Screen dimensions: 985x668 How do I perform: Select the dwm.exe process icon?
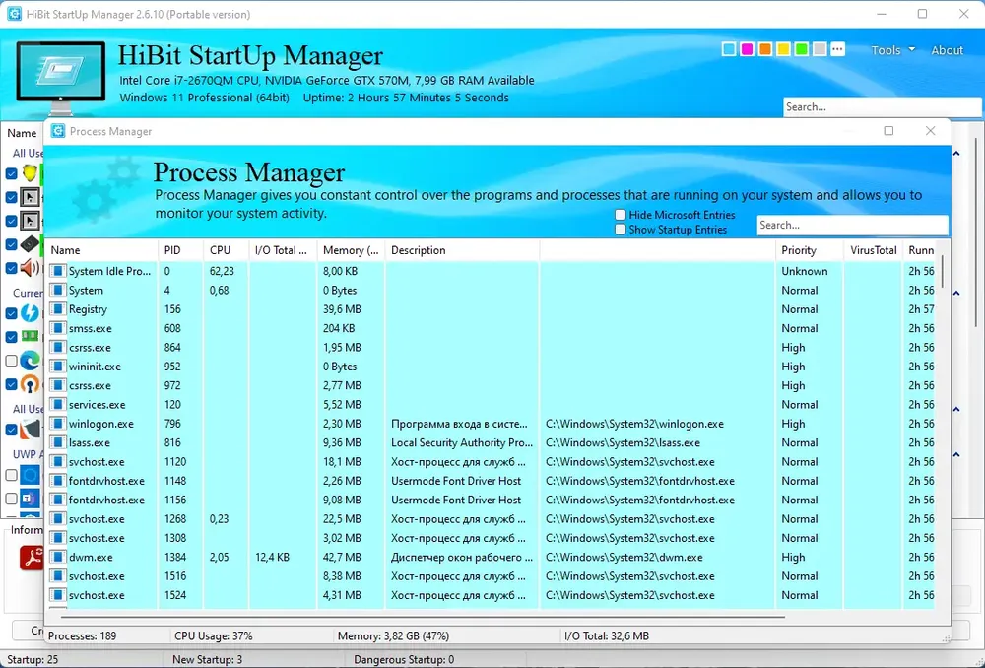[58, 557]
